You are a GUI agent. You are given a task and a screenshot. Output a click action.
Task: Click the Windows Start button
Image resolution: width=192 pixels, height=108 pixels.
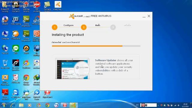(x=4, y=105)
